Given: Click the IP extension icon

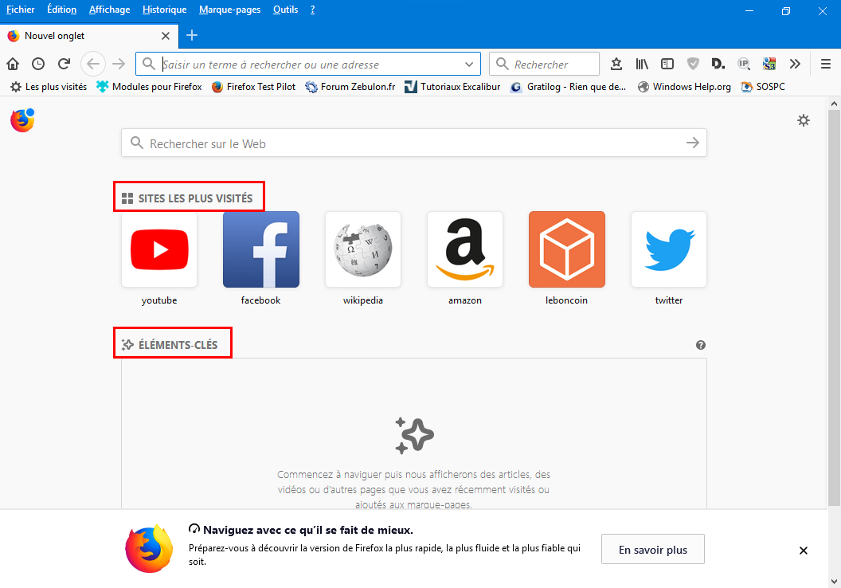Looking at the screenshot, I should pos(743,64).
